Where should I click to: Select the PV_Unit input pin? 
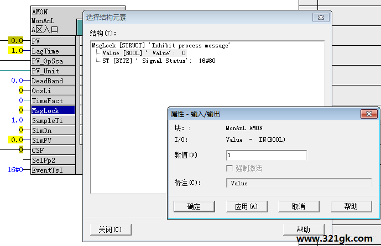53,71
